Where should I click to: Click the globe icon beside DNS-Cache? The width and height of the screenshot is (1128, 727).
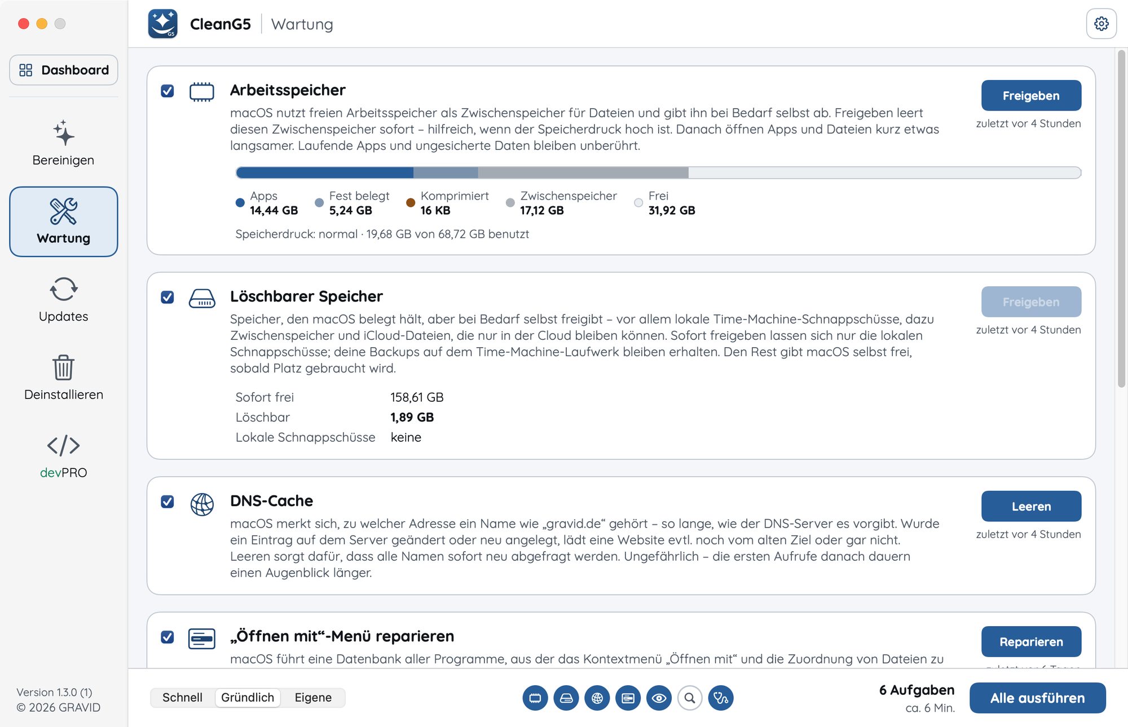pyautogui.click(x=201, y=504)
